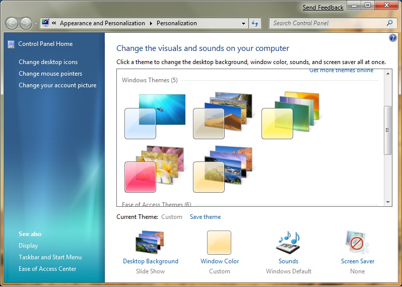The image size is (402, 287).
Task: Click the Send Feedback link
Action: pos(323,8)
